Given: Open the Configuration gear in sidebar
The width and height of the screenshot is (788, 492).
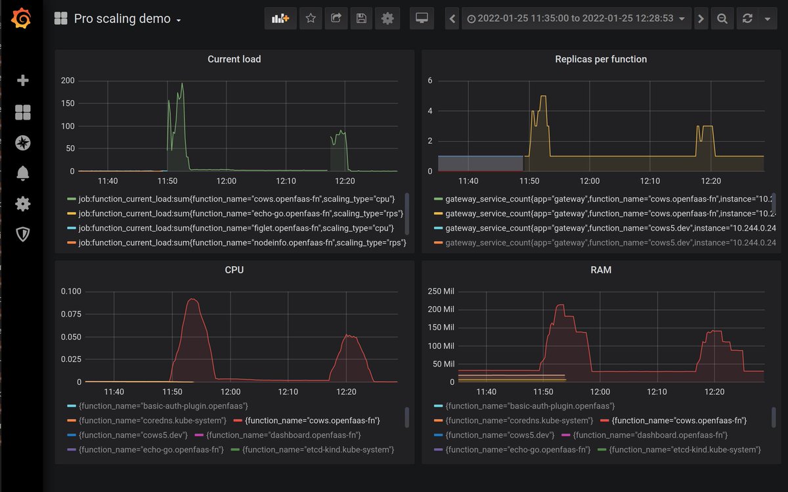Looking at the screenshot, I should tap(22, 204).
